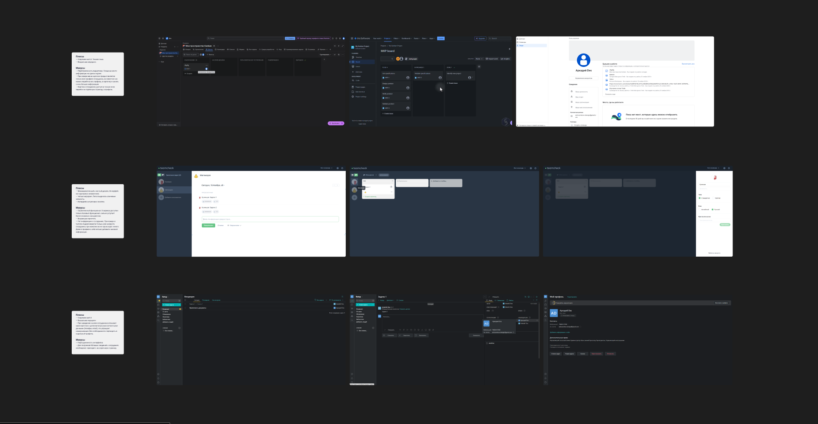Select the white Jira profile page thumbnail
Image resolution: width=818 pixels, height=424 pixels.
pyautogui.click(x=615, y=82)
